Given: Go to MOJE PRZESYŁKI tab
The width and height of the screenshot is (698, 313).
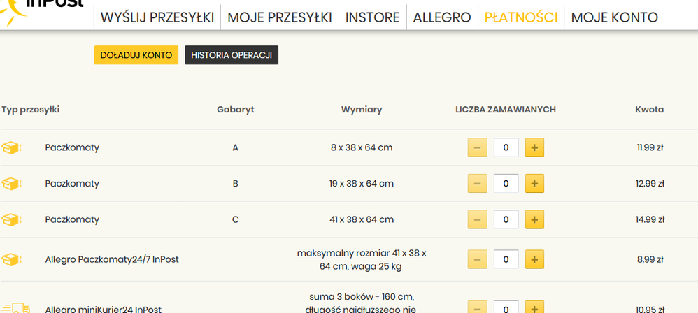Looking at the screenshot, I should (x=280, y=17).
